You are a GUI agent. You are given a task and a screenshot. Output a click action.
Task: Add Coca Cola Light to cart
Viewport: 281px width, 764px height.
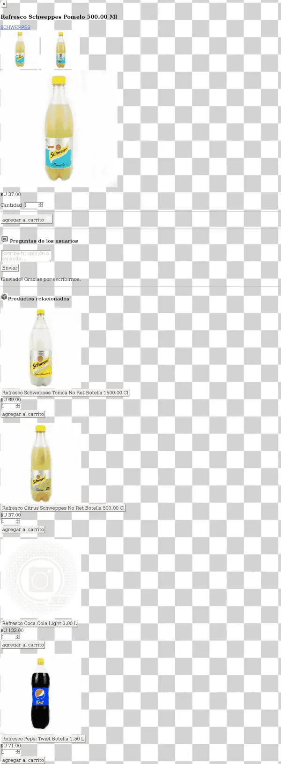pyautogui.click(x=23, y=645)
